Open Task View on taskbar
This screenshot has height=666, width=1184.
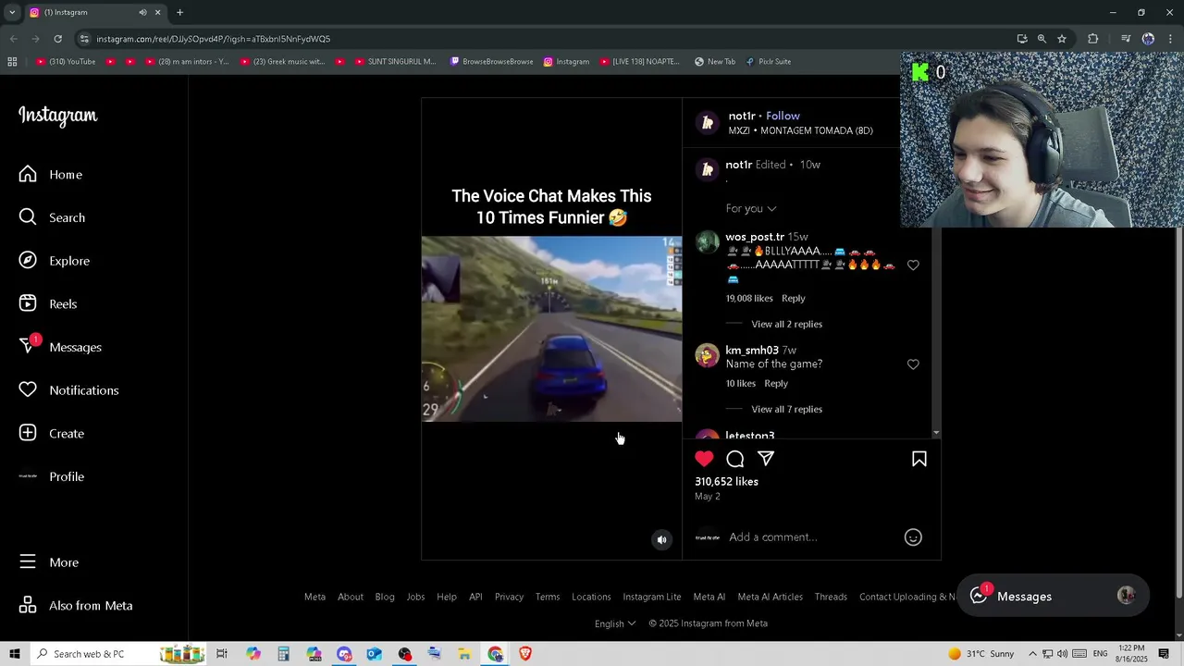click(222, 654)
